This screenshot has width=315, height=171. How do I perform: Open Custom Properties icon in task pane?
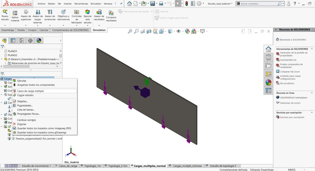tap(268, 91)
